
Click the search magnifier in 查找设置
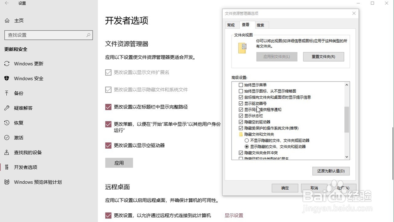(x=88, y=35)
